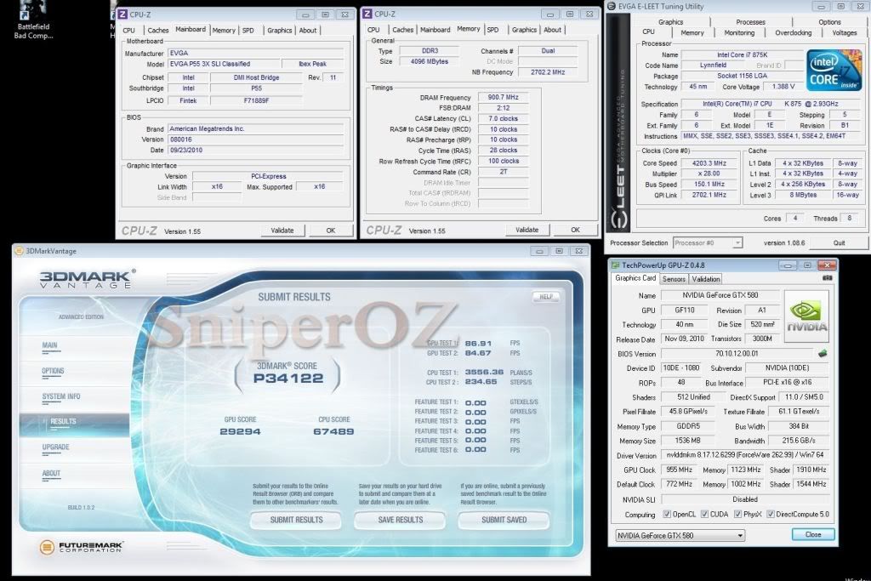The image size is (871, 581).
Task: Select System Info in 3DMark sidebar
Action: (x=61, y=396)
